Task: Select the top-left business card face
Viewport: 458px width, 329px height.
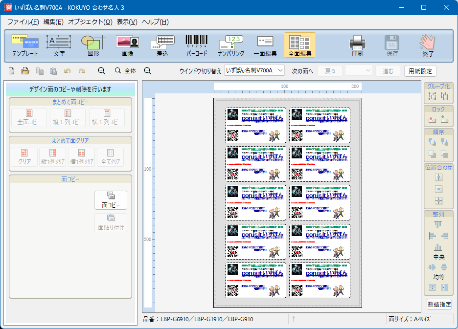Action: [x=255, y=125]
